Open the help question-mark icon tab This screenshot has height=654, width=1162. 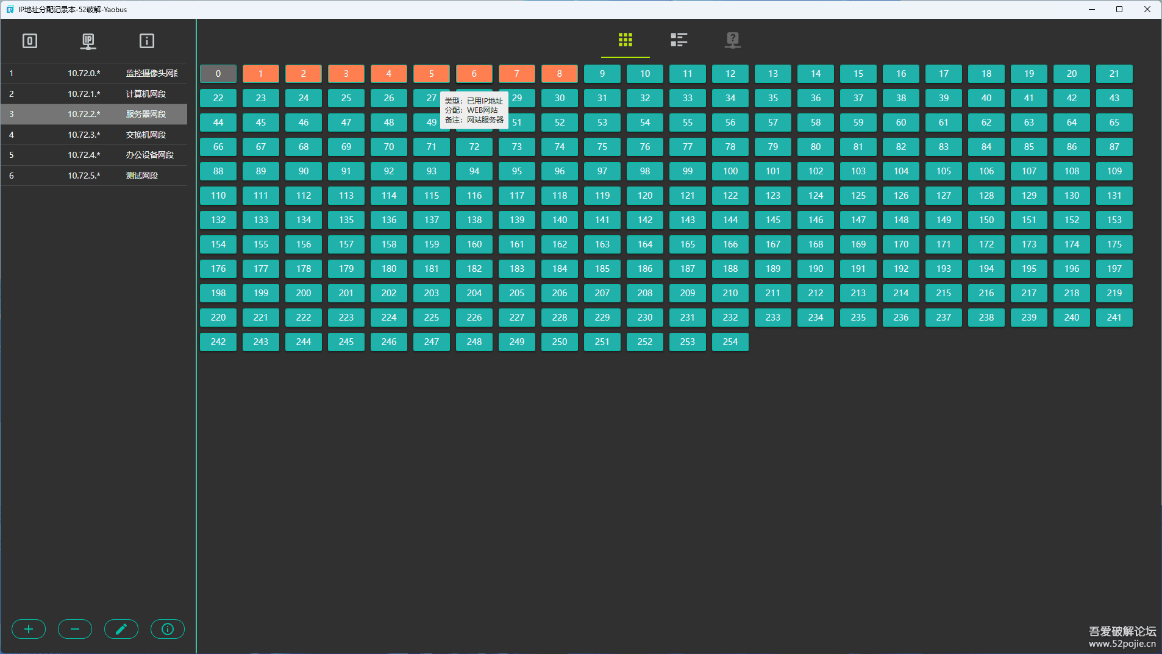coord(732,40)
